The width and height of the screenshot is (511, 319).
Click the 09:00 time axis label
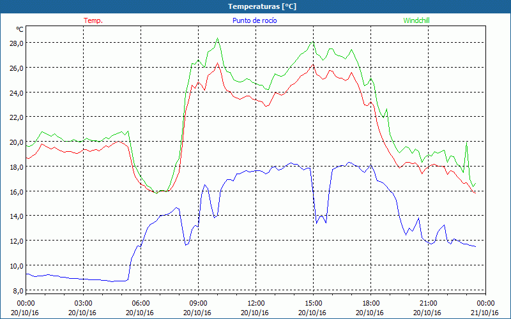click(x=199, y=304)
